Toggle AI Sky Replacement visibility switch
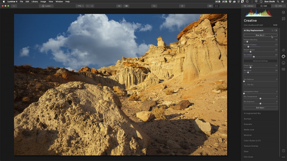This screenshot has height=161, width=287. 276,30
